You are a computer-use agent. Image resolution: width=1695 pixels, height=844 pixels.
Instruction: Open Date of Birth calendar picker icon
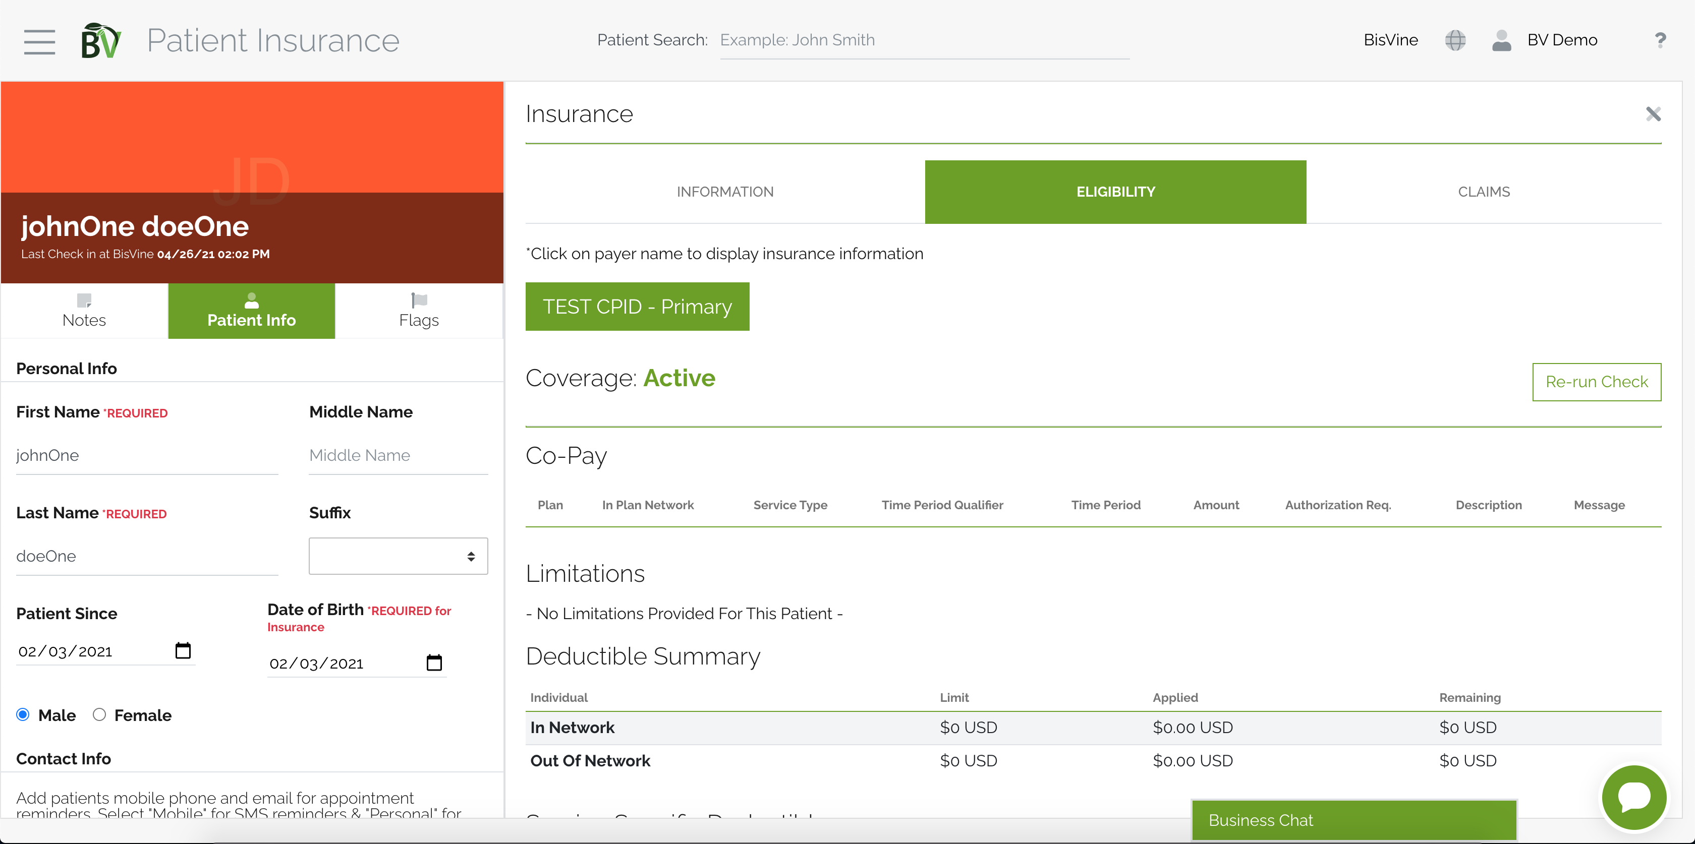[434, 662]
